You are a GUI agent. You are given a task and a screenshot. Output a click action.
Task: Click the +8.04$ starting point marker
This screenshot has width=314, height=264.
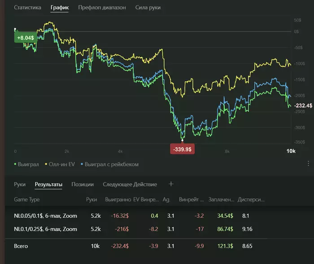[26, 38]
